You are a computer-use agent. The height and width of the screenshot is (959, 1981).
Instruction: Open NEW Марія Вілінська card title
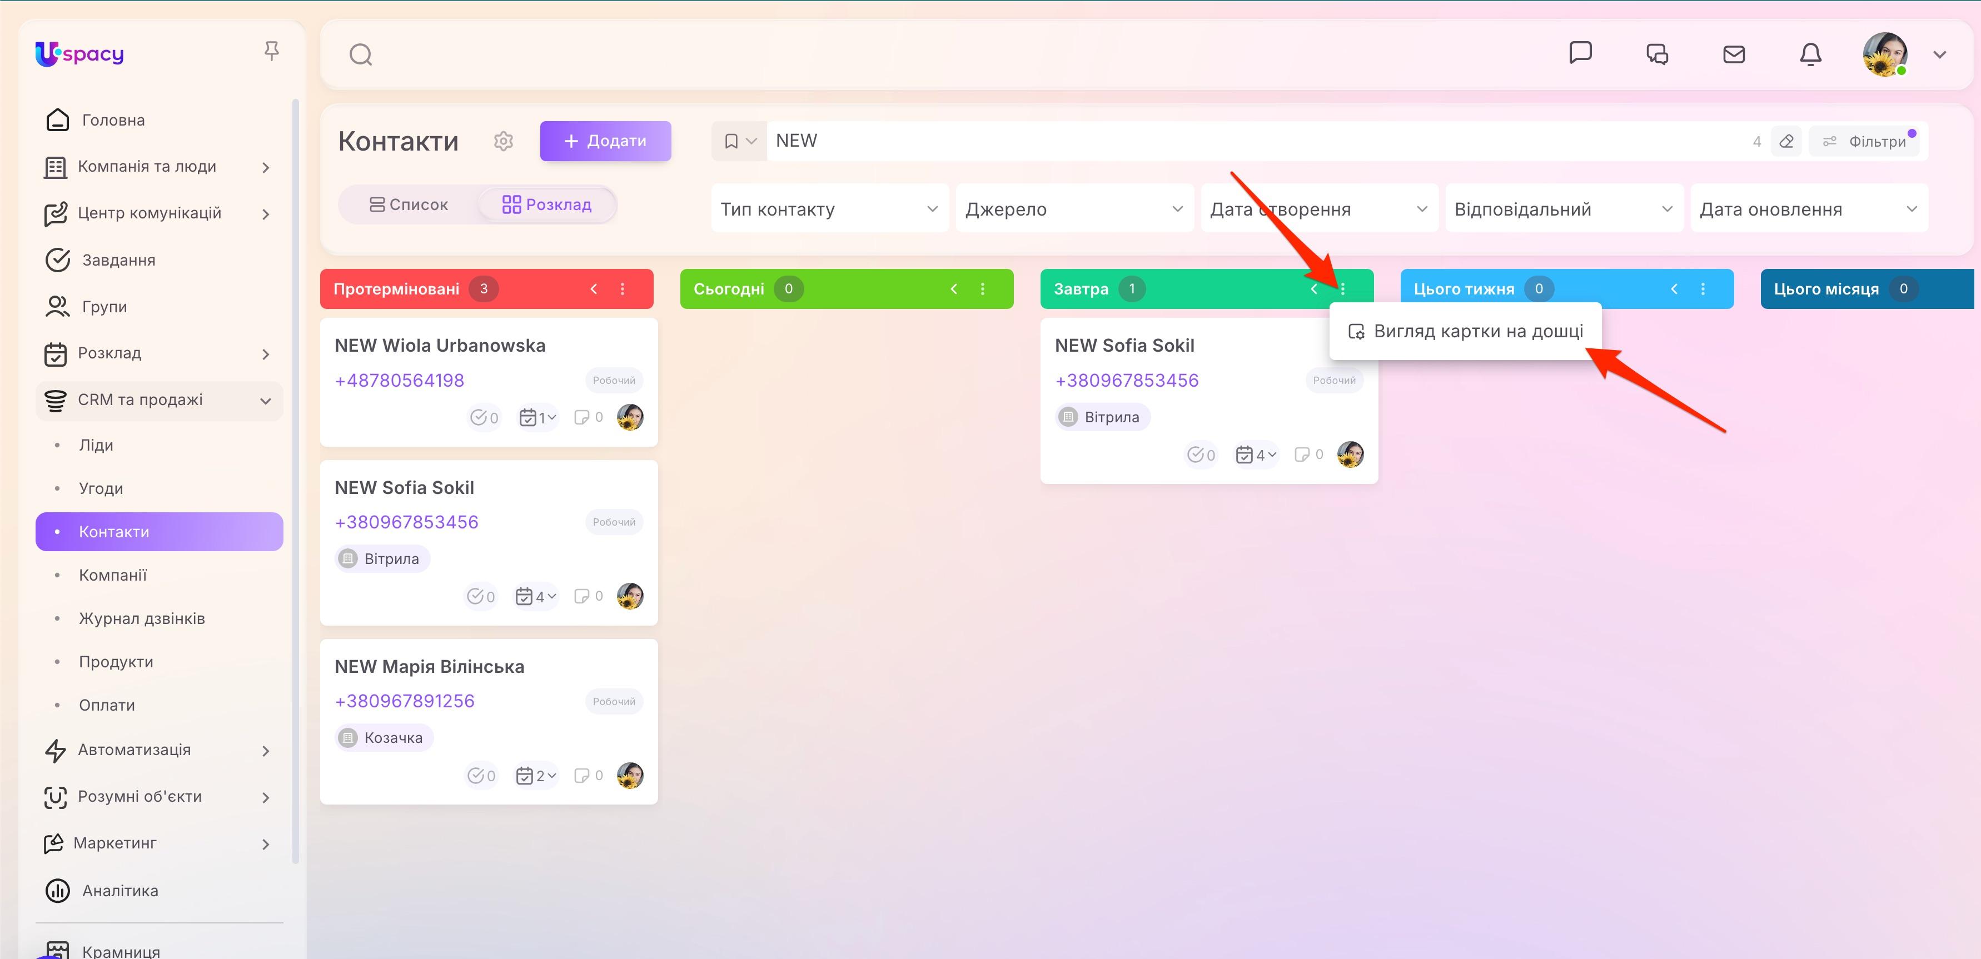(429, 667)
